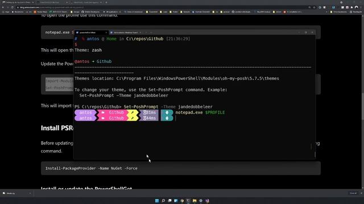Open File Explorer taskbar icon
This screenshot has height=204, width=364.
pyautogui.click(x=195, y=201)
